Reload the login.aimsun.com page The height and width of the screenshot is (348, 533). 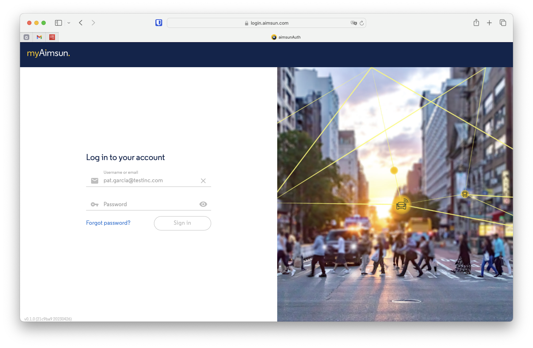[x=362, y=23]
